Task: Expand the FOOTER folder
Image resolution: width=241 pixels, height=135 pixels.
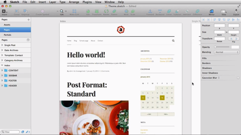Action: (x=2, y=80)
